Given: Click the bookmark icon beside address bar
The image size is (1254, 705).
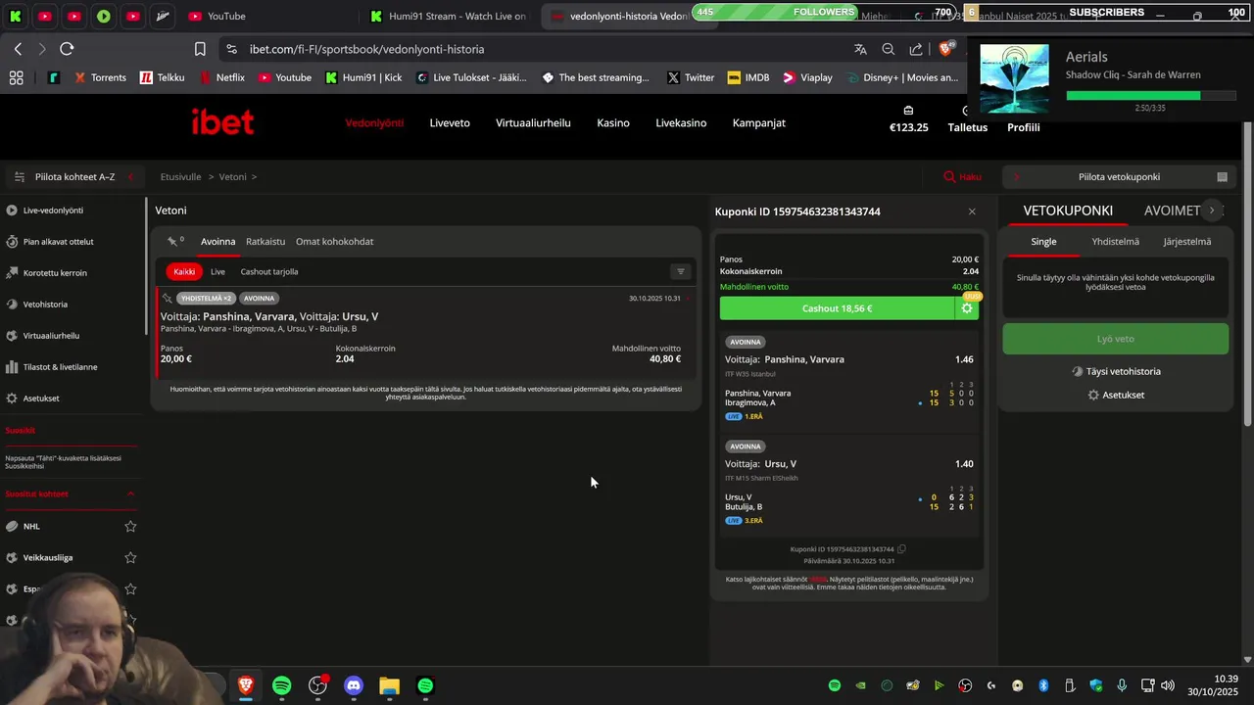Looking at the screenshot, I should tap(200, 49).
